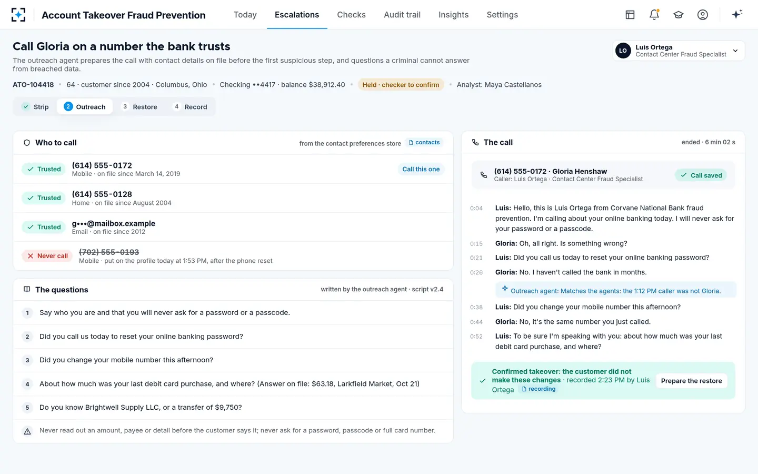This screenshot has width=758, height=474.
Task: Open the Audit trail tab
Action: [402, 15]
